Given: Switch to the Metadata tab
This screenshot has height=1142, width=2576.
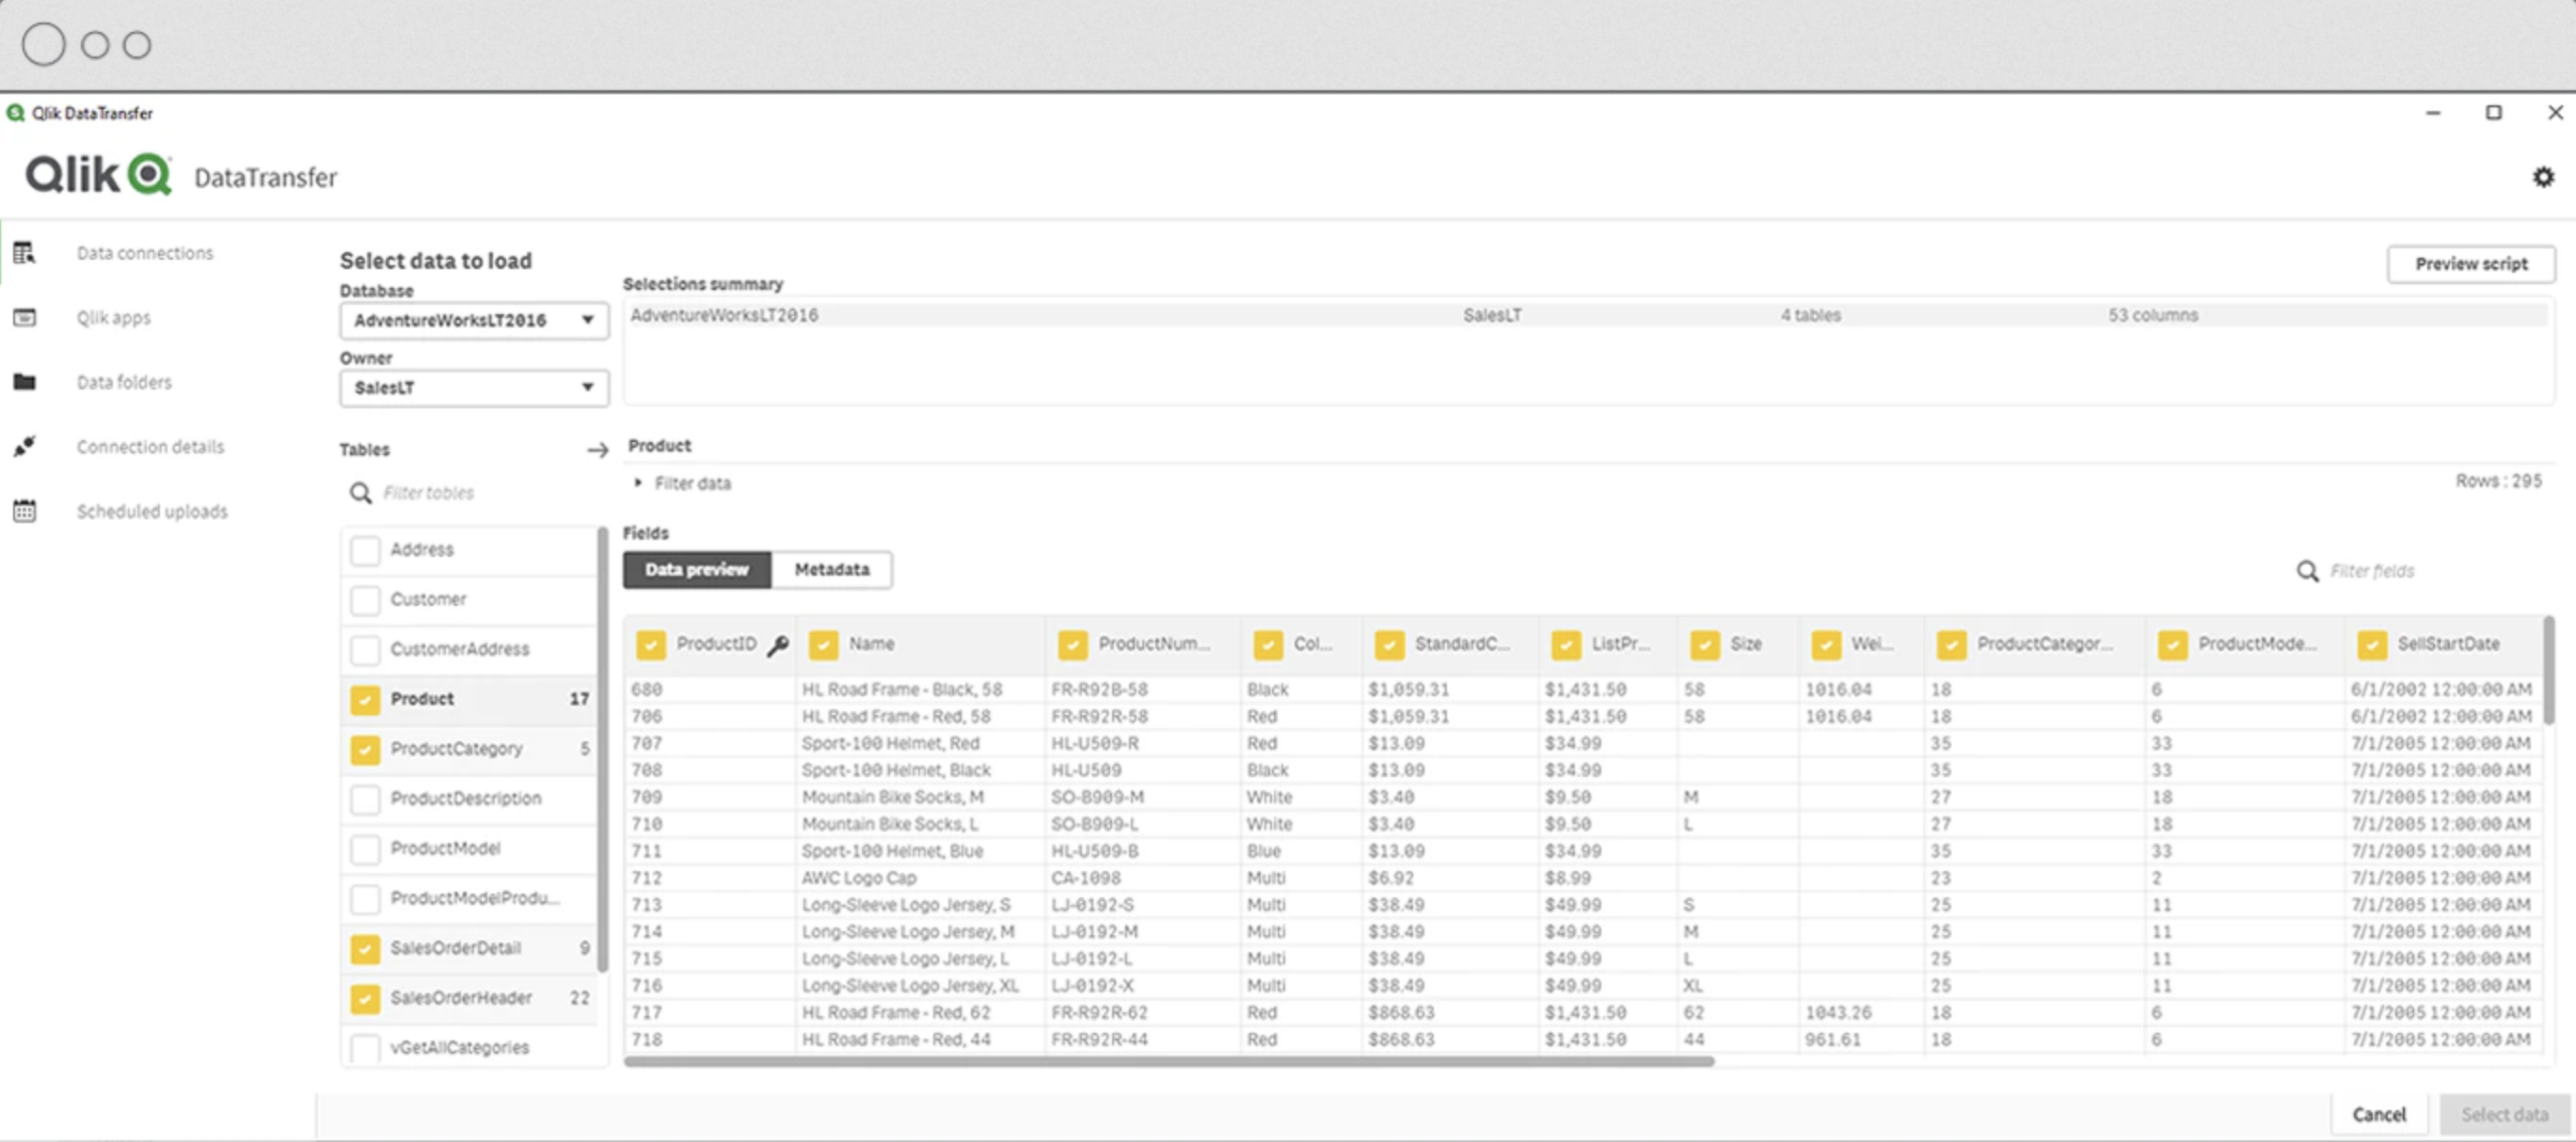Looking at the screenshot, I should [832, 570].
